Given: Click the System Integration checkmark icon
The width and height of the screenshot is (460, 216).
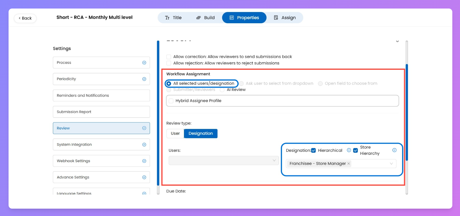Looking at the screenshot, I should 144,145.
